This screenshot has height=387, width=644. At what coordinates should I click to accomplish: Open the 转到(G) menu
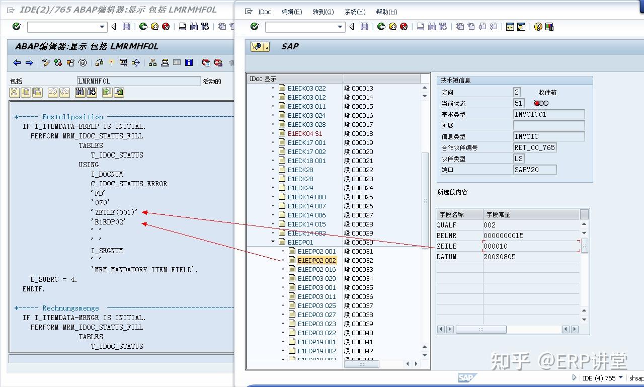(323, 12)
